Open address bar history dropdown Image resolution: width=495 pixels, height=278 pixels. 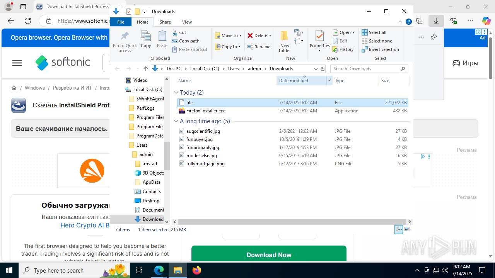pyautogui.click(x=316, y=69)
